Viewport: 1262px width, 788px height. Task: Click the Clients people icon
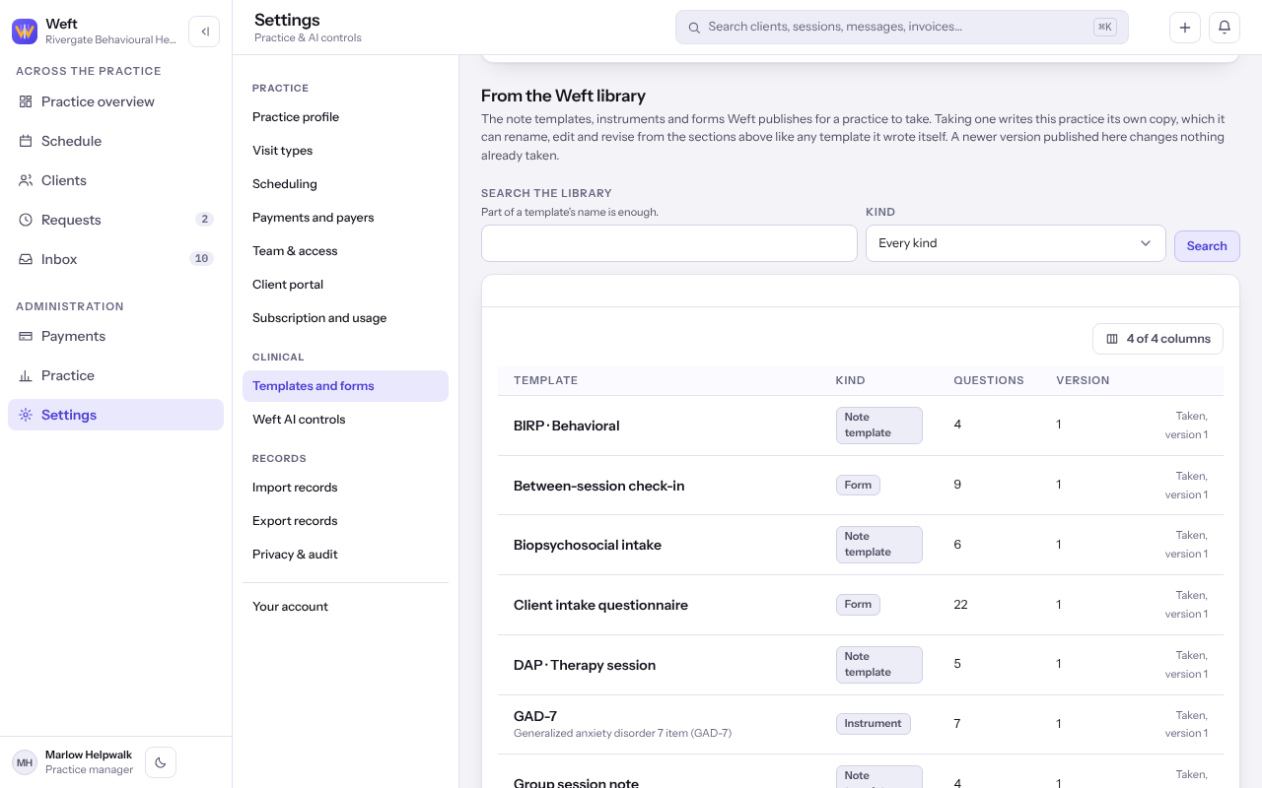coord(26,180)
